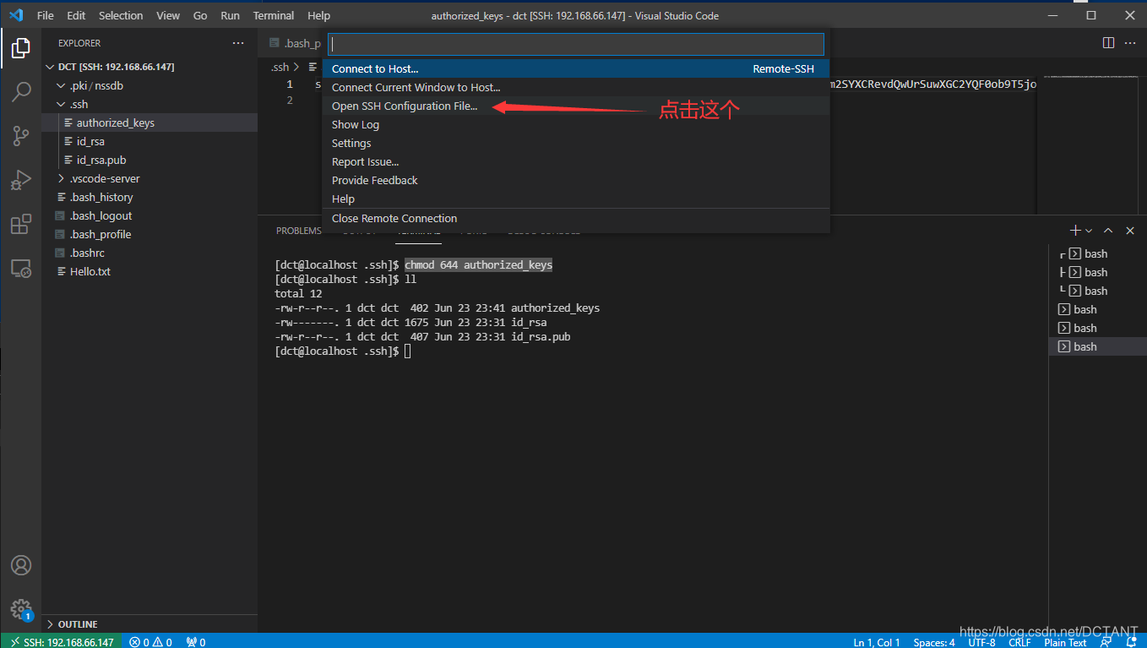Screen dimensions: 1147x648
Task: Click the VS Code logo icon
Action: (16, 15)
